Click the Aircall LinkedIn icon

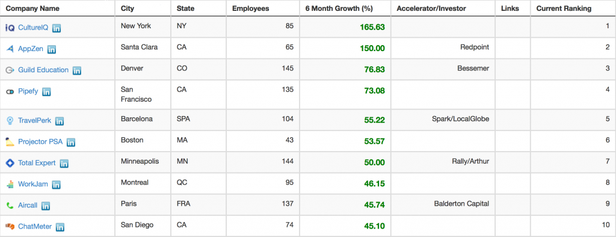point(46,206)
